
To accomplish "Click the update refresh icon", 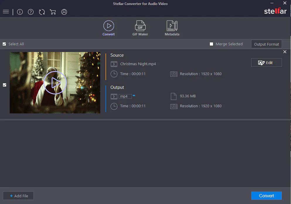I will coord(42,12).
